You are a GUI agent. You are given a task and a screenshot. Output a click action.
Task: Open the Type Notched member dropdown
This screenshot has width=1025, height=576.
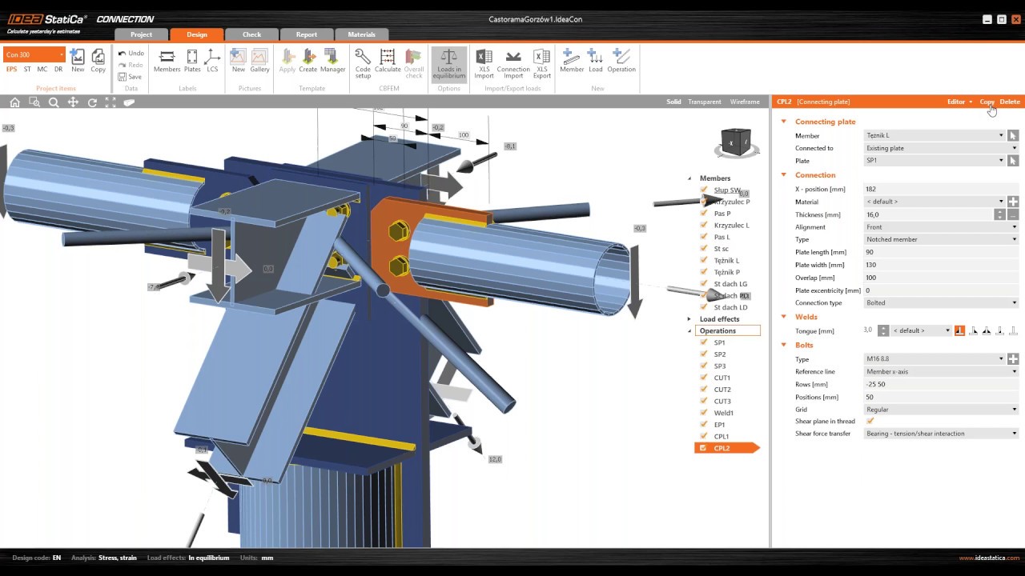pos(941,239)
